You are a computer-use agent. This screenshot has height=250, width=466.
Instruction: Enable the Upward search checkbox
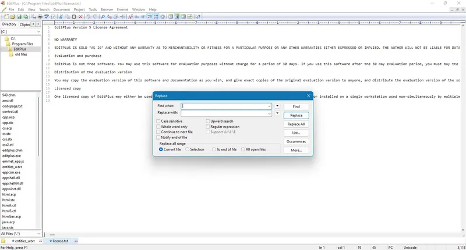click(208, 121)
